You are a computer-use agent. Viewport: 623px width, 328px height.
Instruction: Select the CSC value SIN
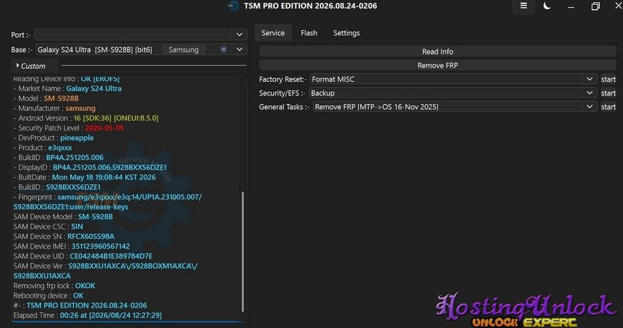[77, 226]
